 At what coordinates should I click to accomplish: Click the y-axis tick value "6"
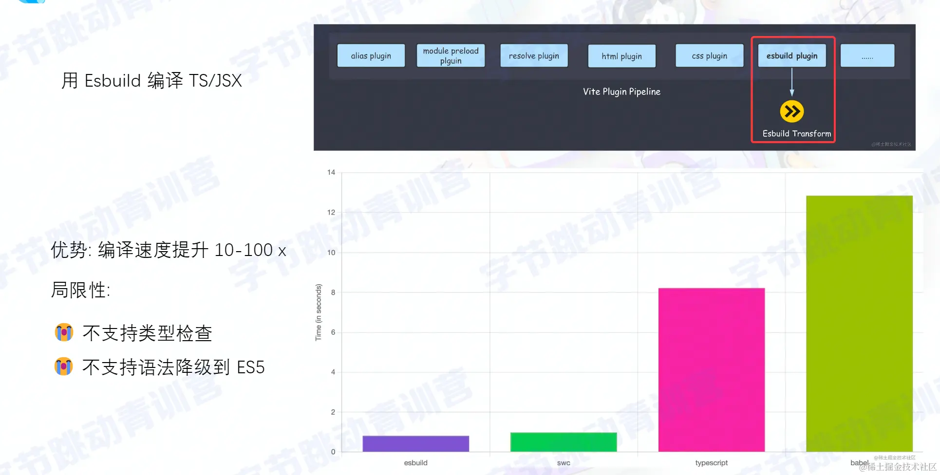pyautogui.click(x=333, y=332)
